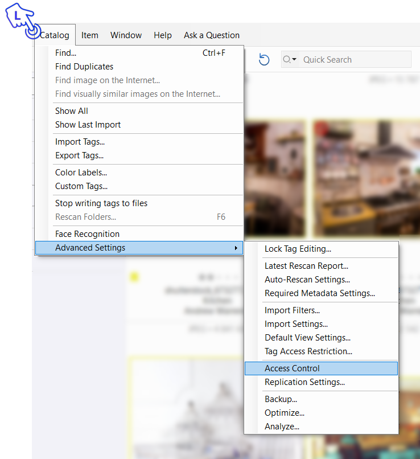Click Ask a Question in the menu bar
Screen dimensions: 420x459
(x=211, y=35)
